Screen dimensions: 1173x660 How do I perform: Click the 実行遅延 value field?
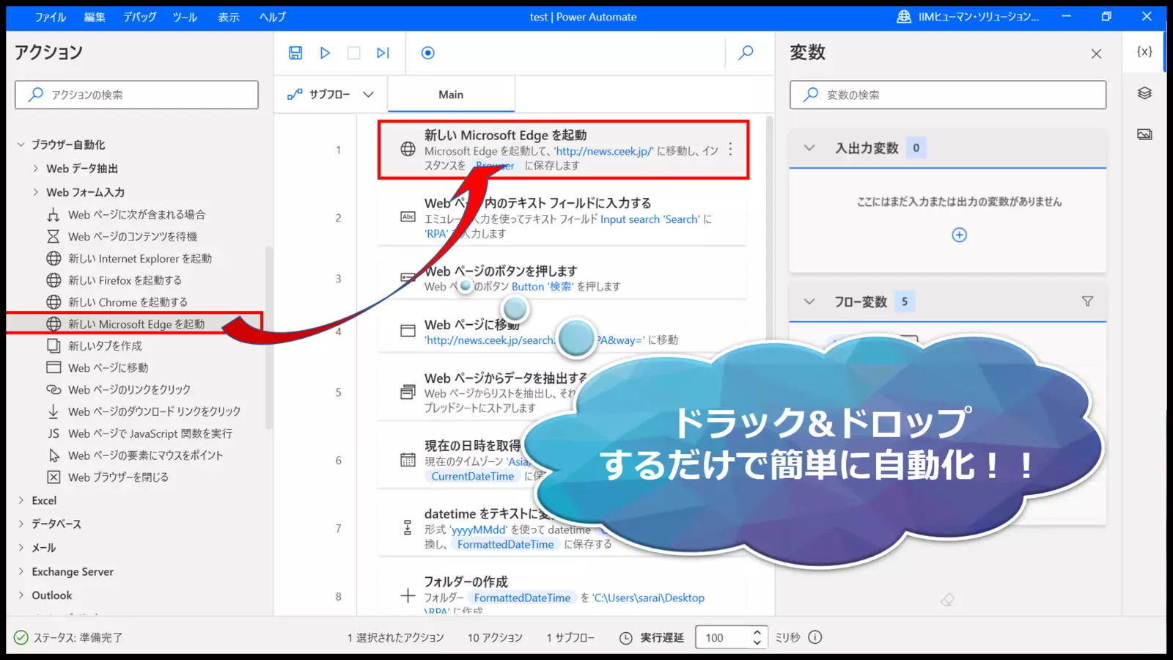point(722,637)
